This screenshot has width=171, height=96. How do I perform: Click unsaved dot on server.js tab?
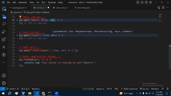point(48,8)
